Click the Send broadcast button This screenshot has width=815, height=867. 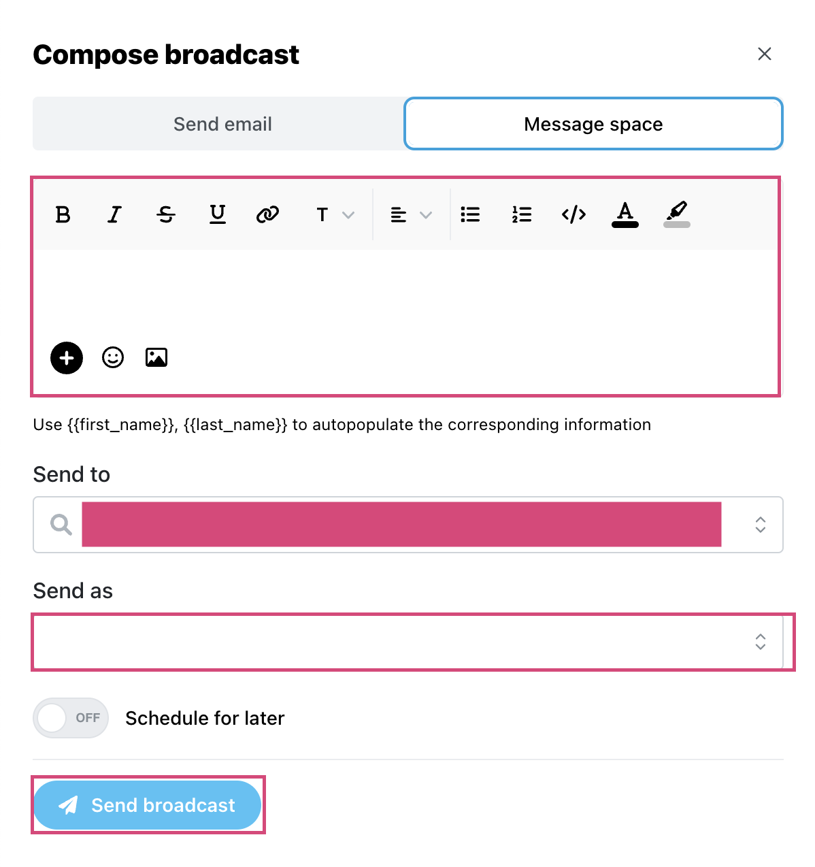point(148,805)
